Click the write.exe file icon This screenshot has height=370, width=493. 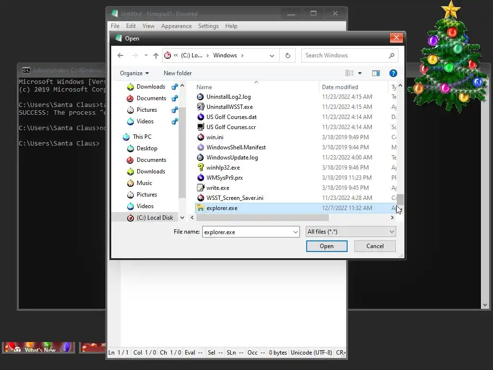pos(200,188)
